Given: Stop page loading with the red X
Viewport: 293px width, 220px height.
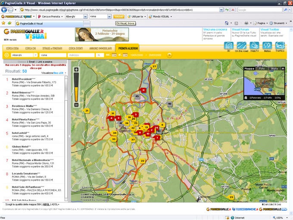Looking at the screenshot, I should [233, 10].
